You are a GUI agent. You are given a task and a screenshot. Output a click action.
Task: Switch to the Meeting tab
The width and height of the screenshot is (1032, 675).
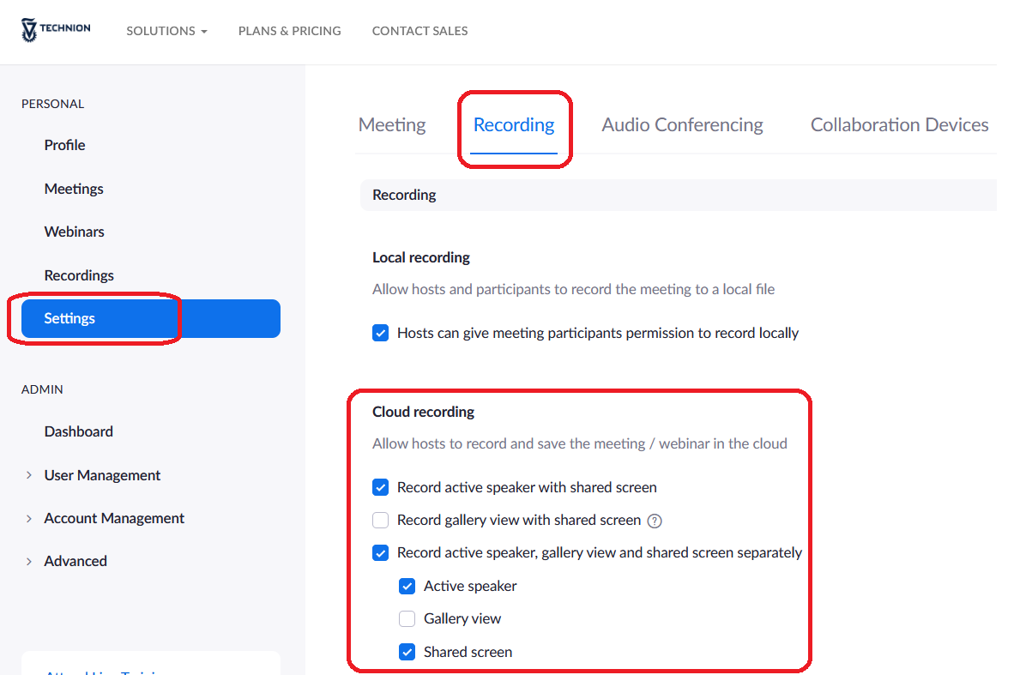pos(392,125)
